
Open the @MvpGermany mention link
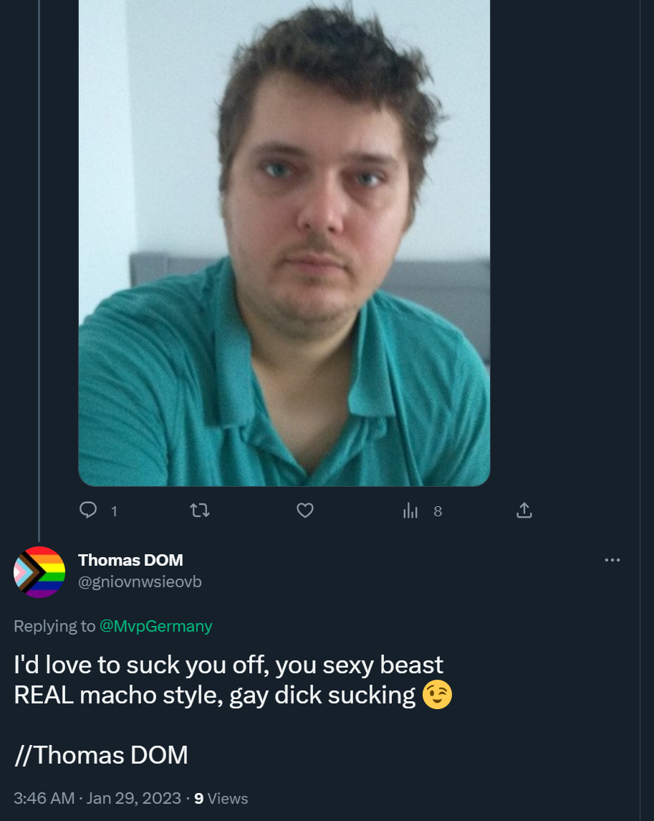coord(156,626)
